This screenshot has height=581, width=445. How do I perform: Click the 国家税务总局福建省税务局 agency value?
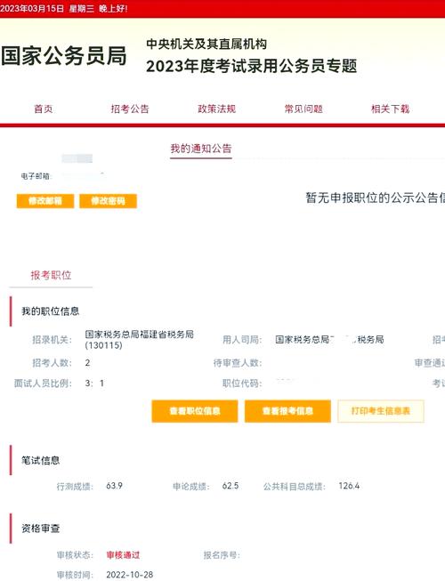pos(140,335)
